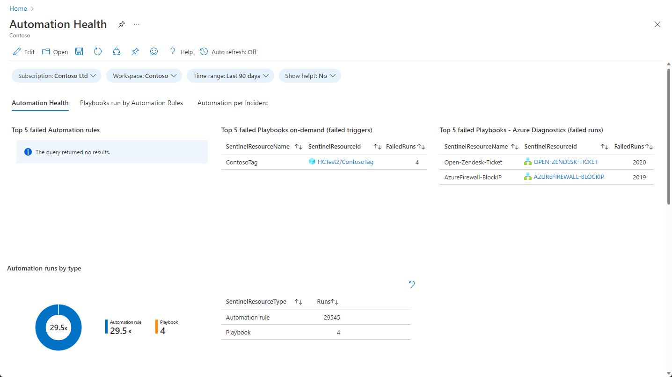Select the Automation per Incident tab
This screenshot has width=672, height=377.
pos(233,103)
